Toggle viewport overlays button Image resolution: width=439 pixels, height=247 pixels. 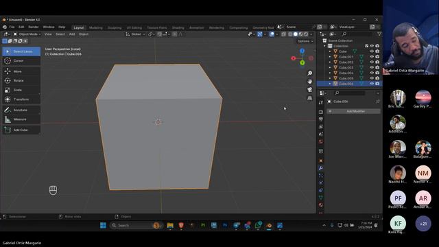[x=272, y=34]
